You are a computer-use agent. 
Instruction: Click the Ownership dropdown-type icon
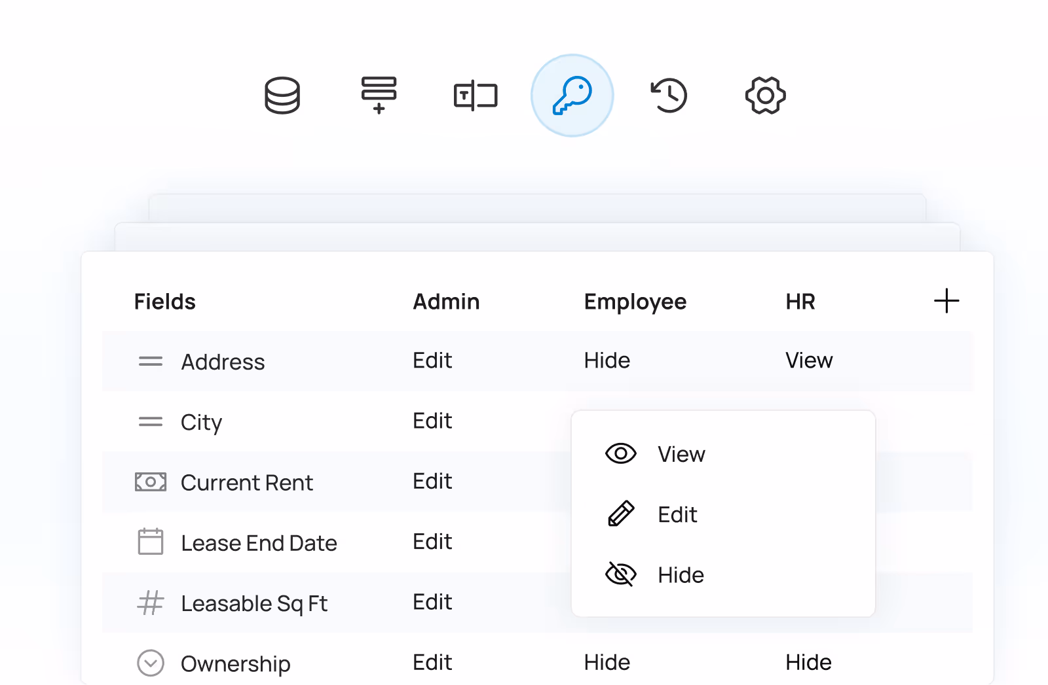151,663
